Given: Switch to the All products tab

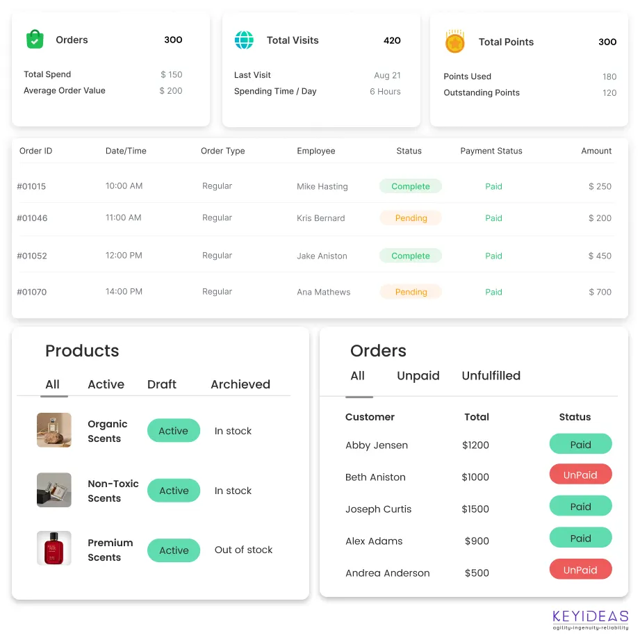Looking at the screenshot, I should tap(52, 384).
